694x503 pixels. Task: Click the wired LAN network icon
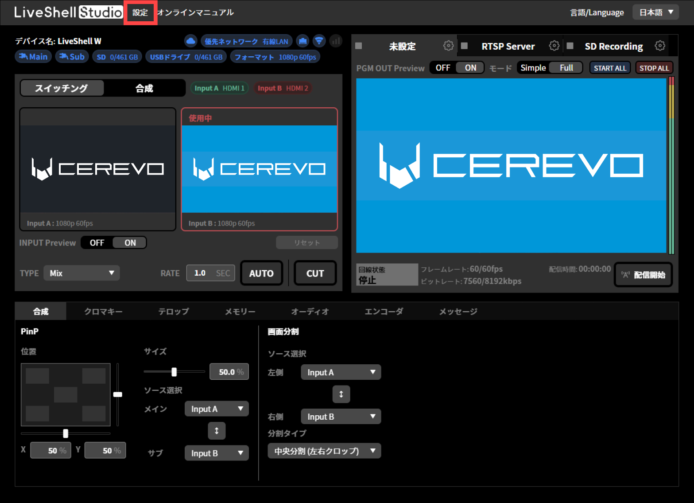coord(303,41)
